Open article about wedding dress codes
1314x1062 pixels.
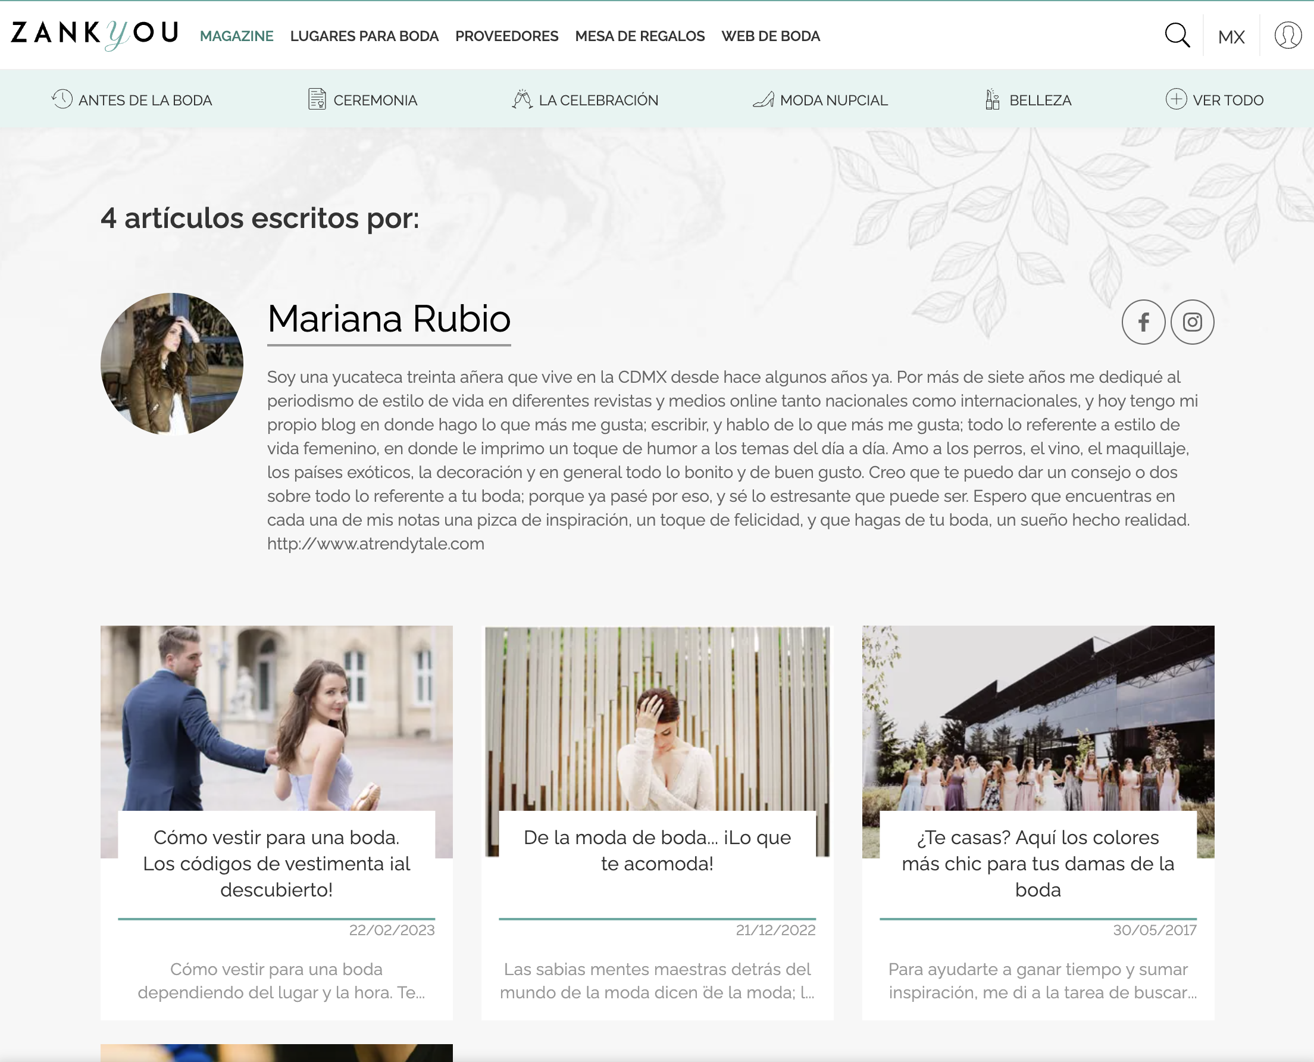[x=276, y=865]
